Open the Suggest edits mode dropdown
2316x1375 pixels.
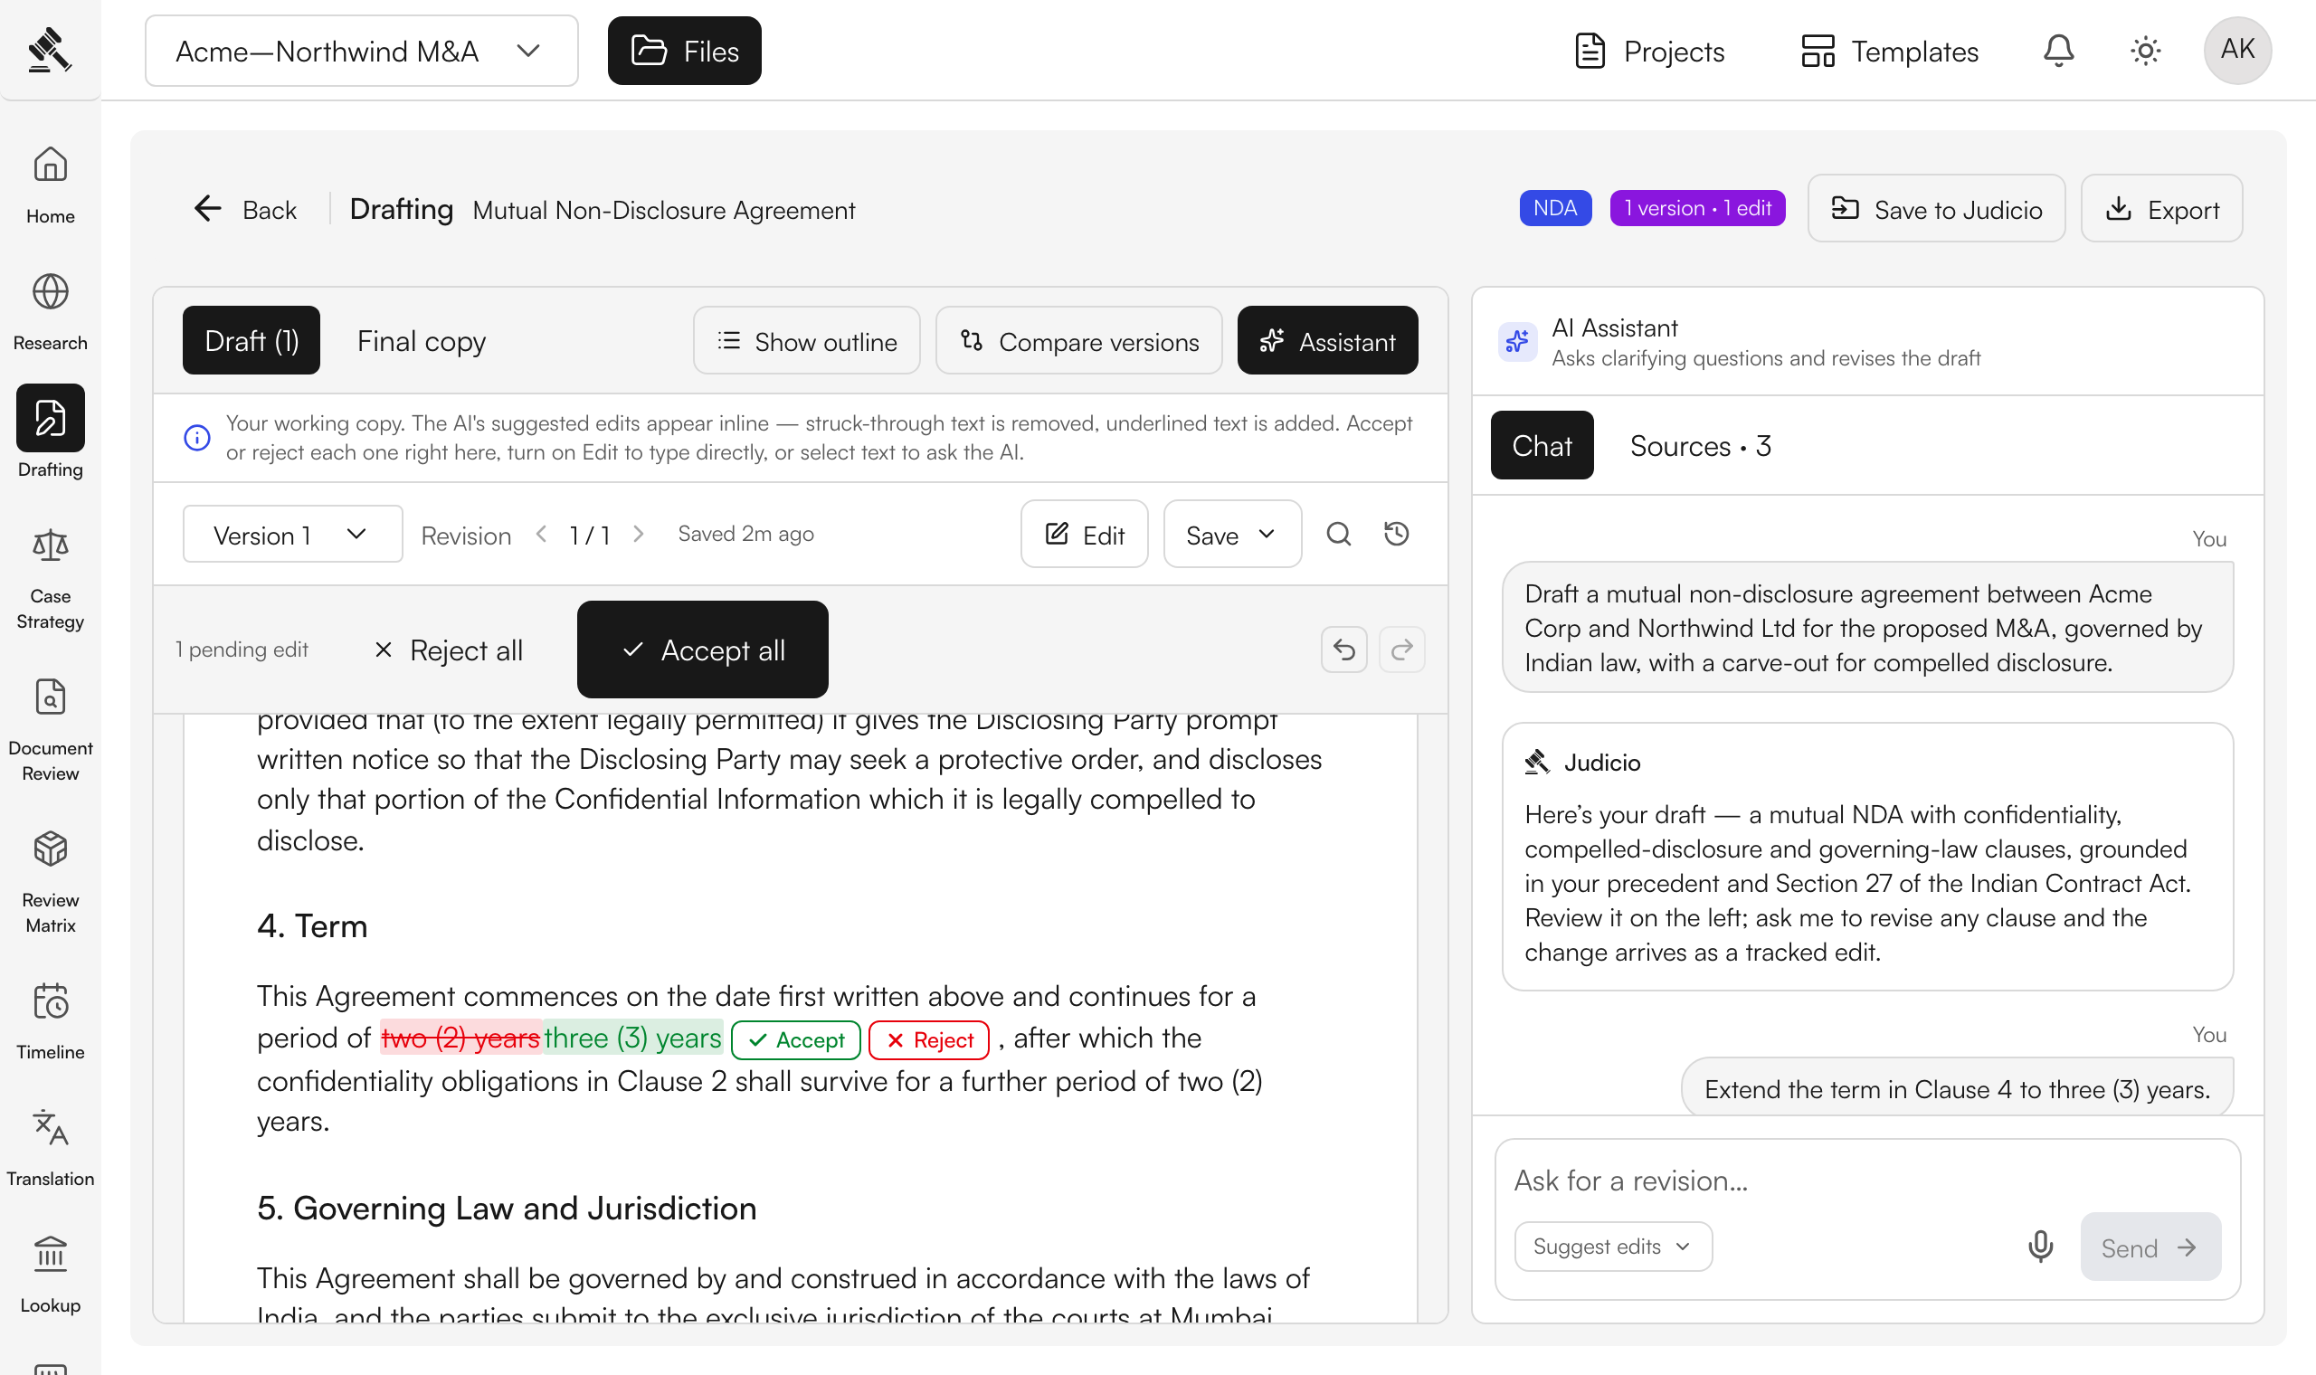click(x=1613, y=1247)
